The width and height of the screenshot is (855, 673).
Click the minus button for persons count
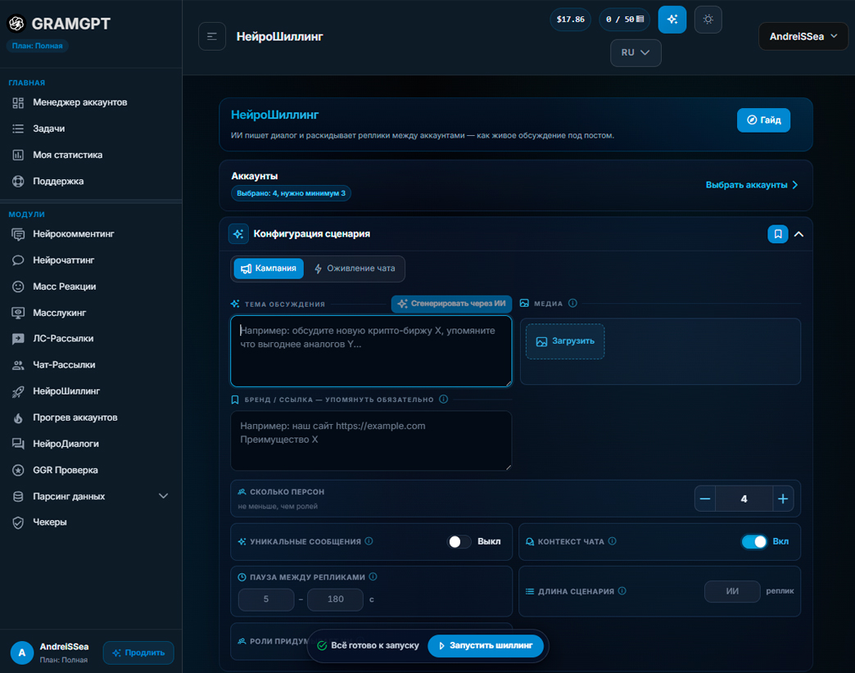tap(705, 499)
